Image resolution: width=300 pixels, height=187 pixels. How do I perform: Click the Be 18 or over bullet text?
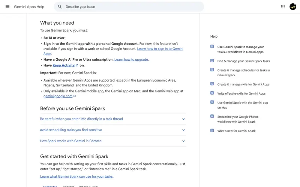[54, 38]
